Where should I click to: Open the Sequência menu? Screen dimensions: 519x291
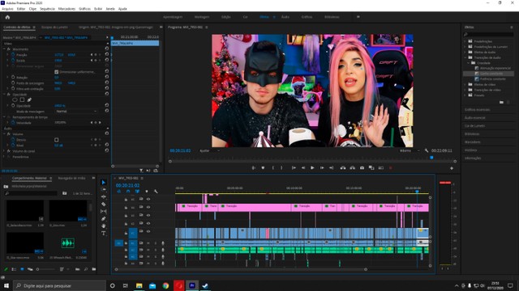47,9
